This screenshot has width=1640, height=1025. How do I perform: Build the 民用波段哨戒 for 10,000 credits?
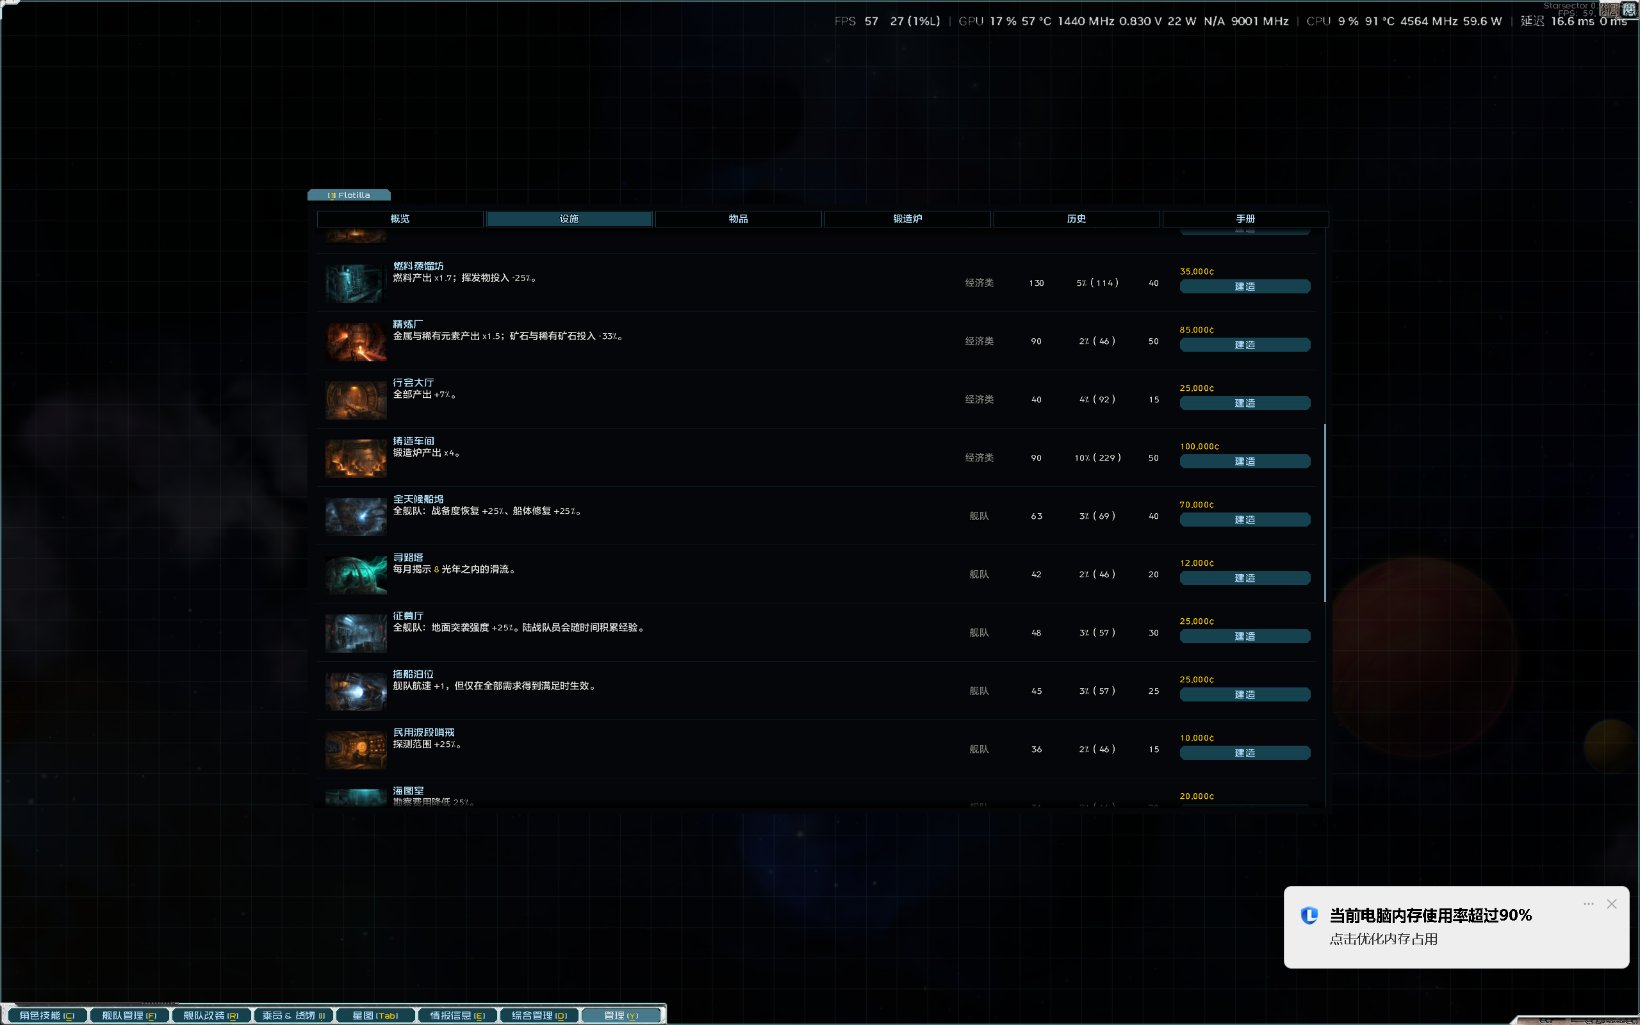[x=1245, y=753]
